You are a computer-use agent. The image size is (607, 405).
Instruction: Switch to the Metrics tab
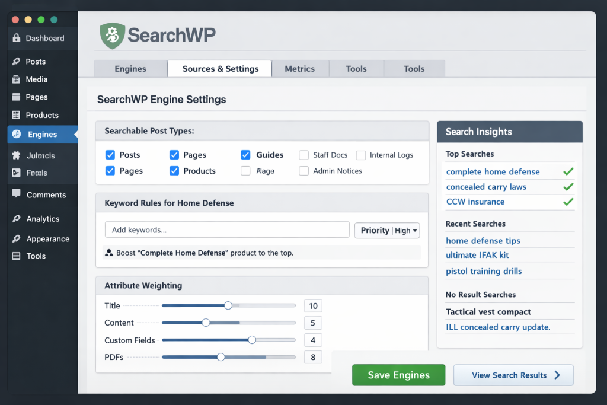pos(299,69)
